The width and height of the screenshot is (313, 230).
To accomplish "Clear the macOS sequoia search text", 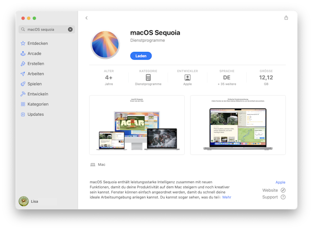I will pyautogui.click(x=70, y=29).
